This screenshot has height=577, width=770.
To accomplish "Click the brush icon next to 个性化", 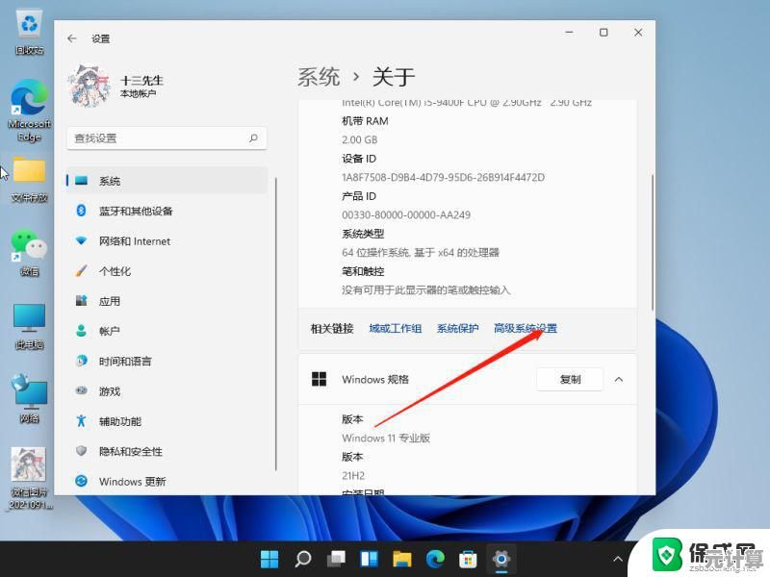I will (x=81, y=270).
